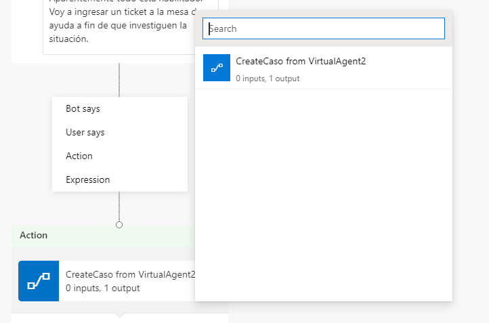The width and height of the screenshot is (489, 323).
Task: Select "User says" from the node menu
Action: tap(85, 133)
